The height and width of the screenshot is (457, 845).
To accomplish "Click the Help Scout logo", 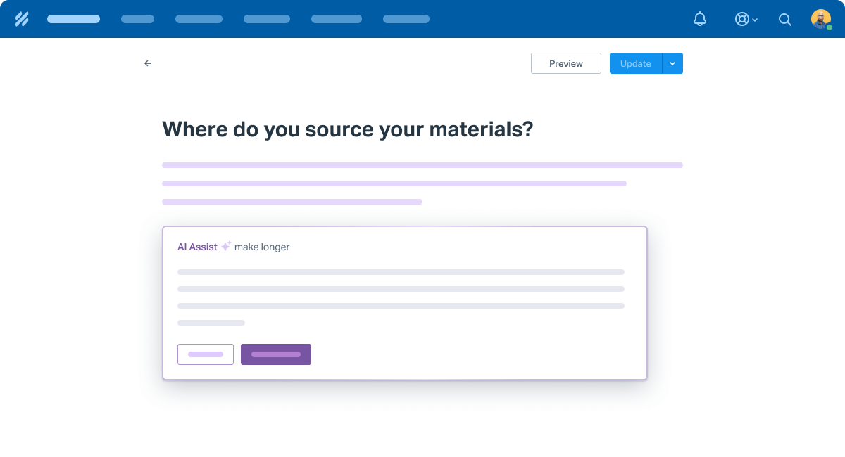I will pos(22,19).
